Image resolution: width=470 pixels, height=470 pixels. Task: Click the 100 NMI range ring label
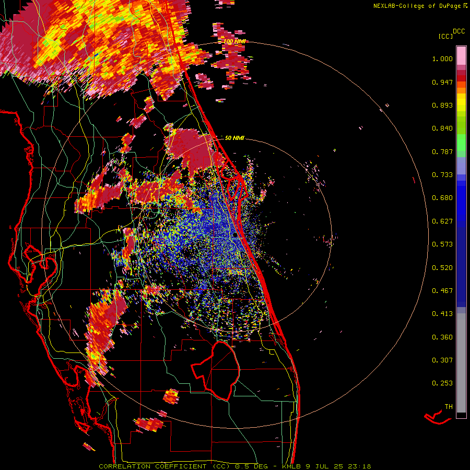[x=234, y=41]
